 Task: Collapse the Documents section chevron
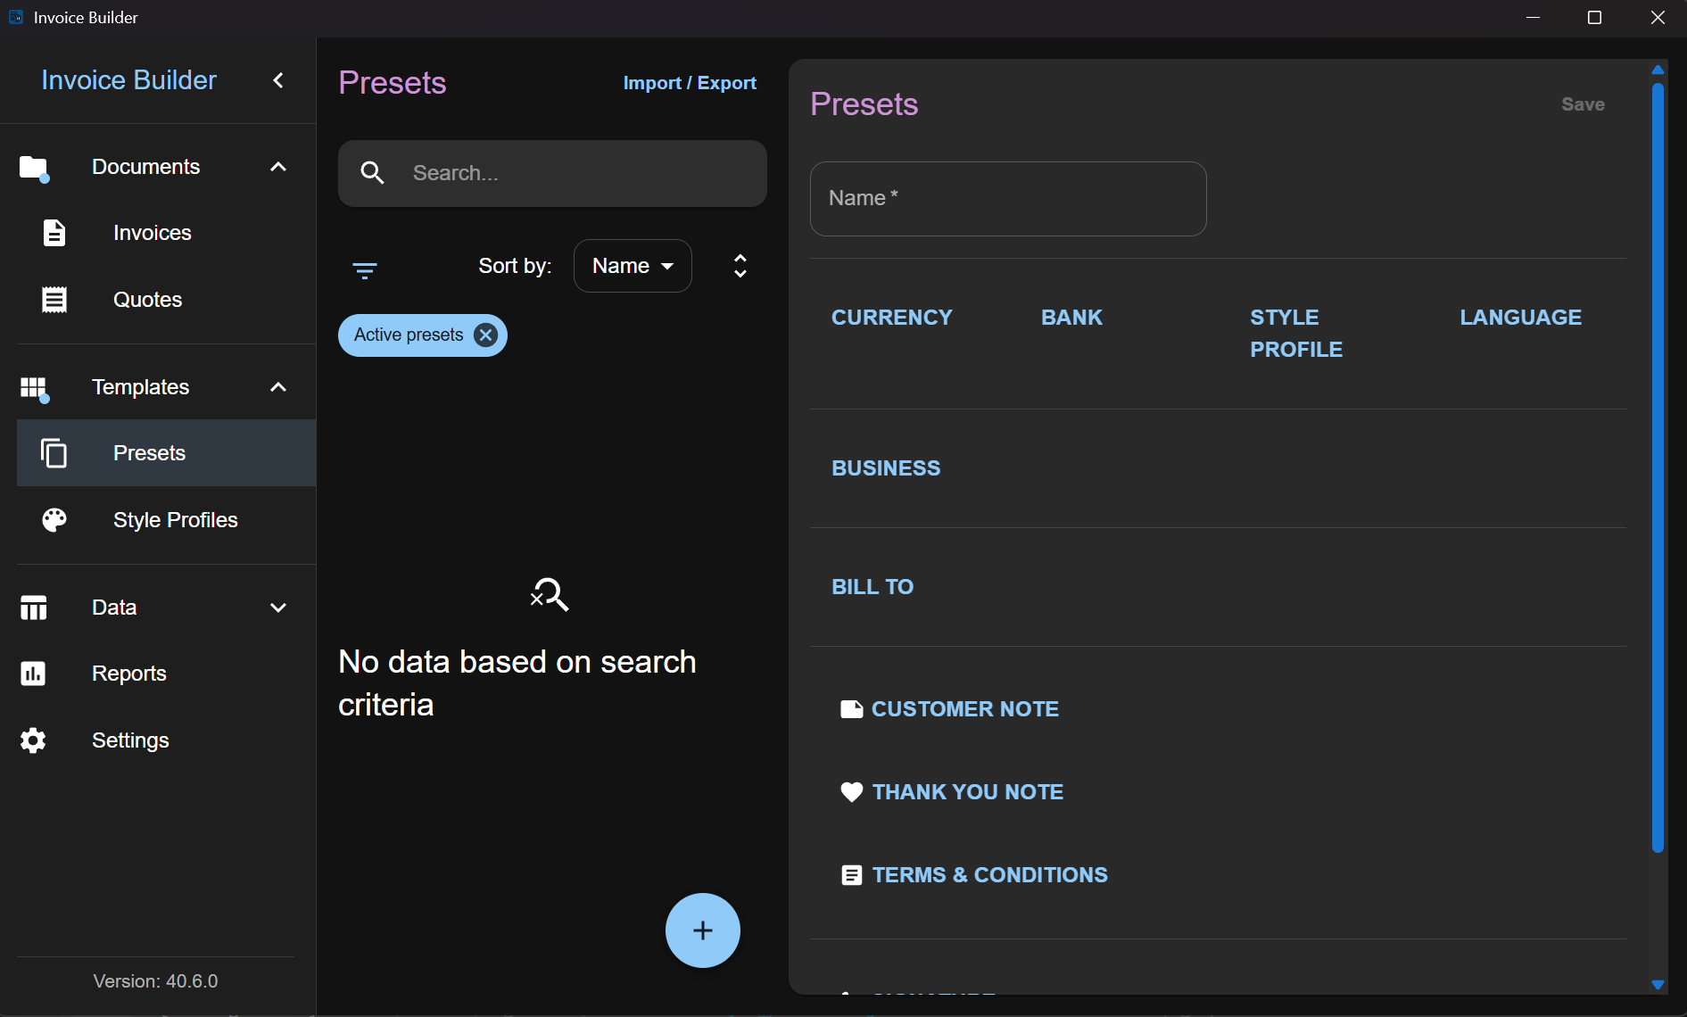coord(278,167)
